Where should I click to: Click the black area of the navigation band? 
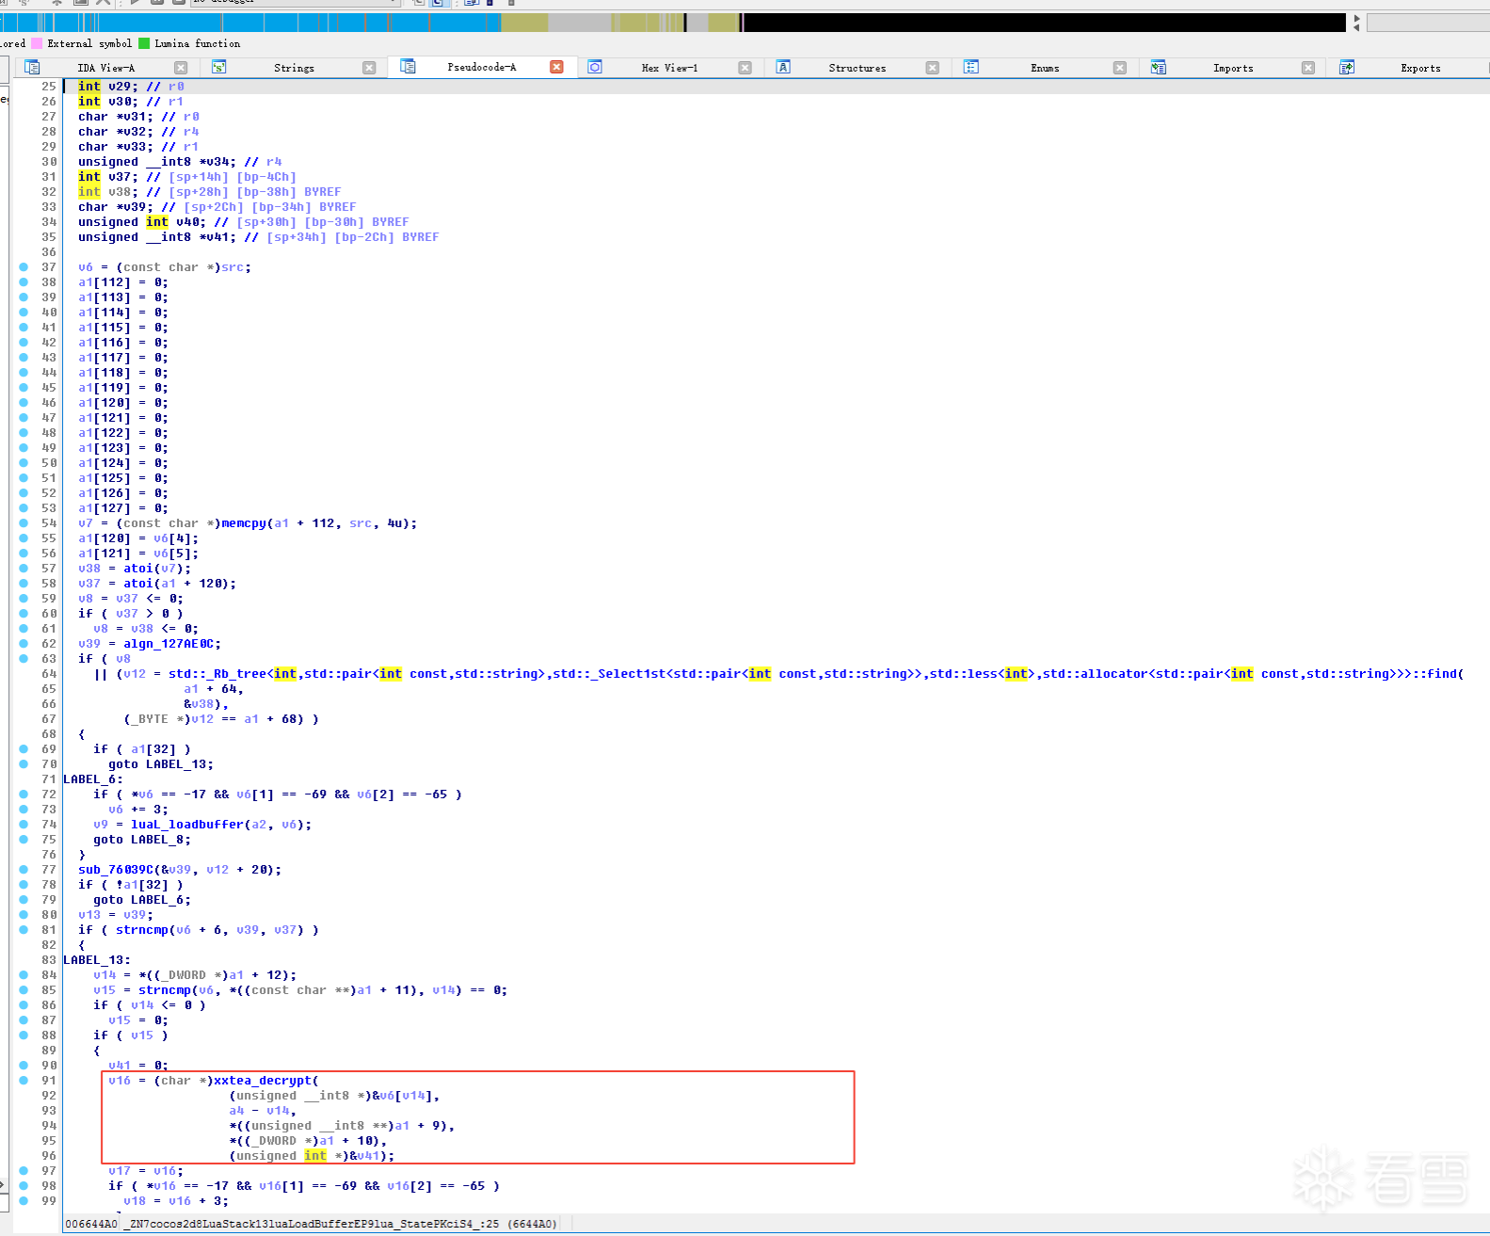pyautogui.click(x=1045, y=22)
